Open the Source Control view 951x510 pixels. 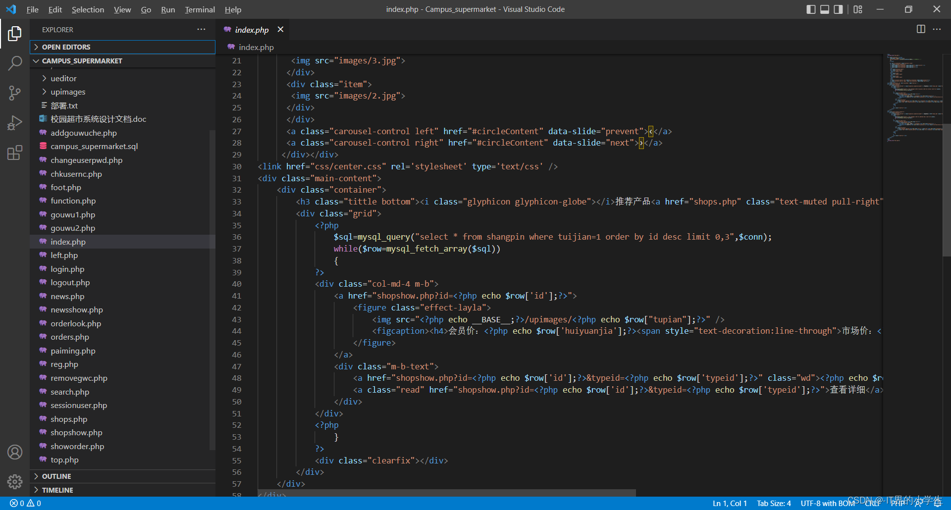15,93
